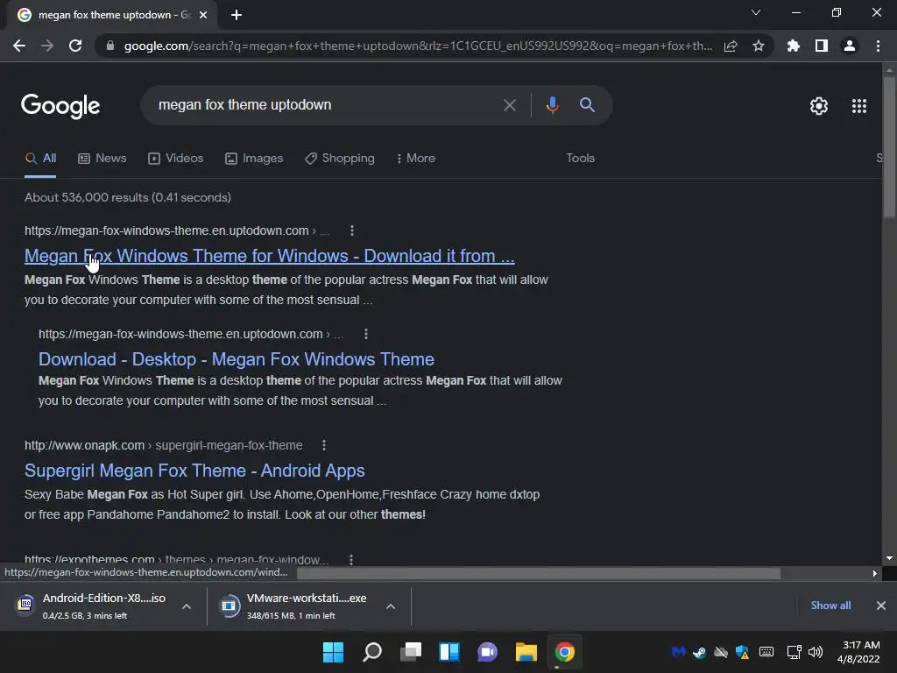Click the padlock site info icon

(x=110, y=46)
